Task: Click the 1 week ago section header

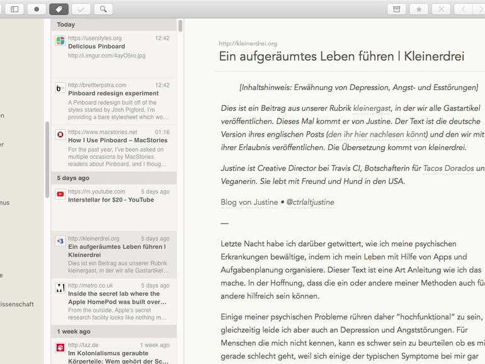Action: (114, 331)
